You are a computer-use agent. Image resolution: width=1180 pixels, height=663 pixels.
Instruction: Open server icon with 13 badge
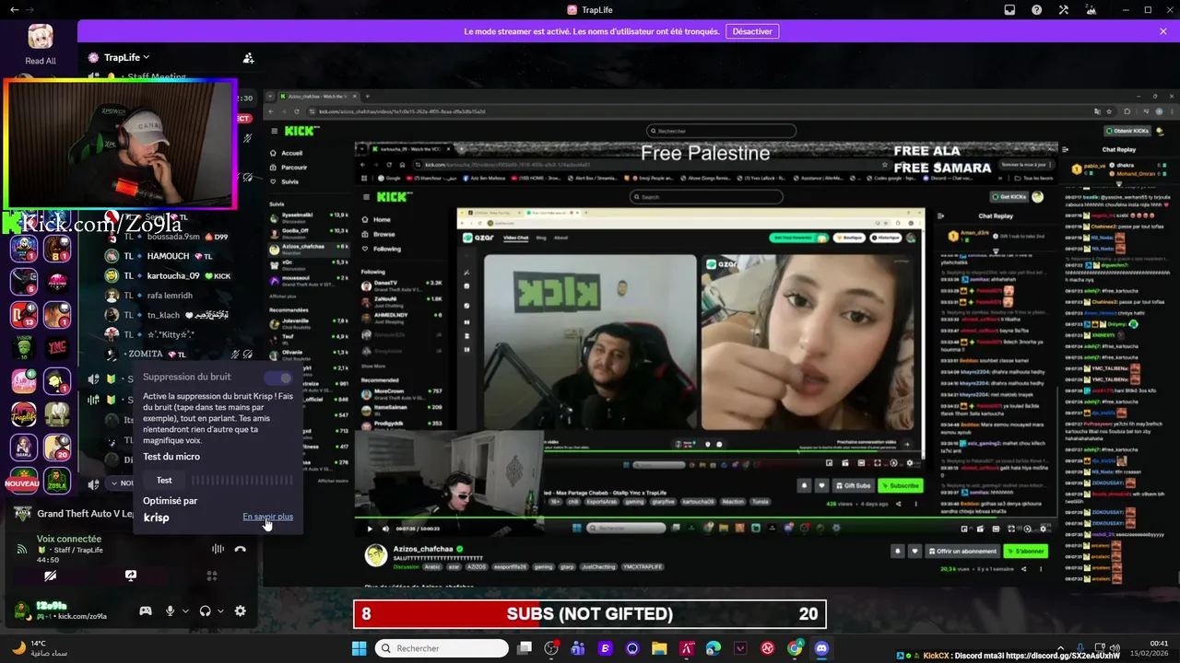pyautogui.click(x=24, y=315)
